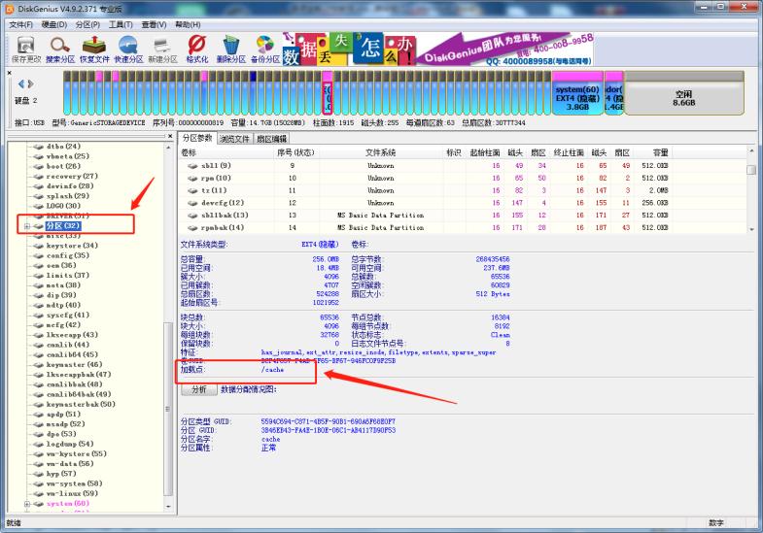Click the 格式化 format icon
Screen dimensions: 763x533
pyautogui.click(x=196, y=49)
